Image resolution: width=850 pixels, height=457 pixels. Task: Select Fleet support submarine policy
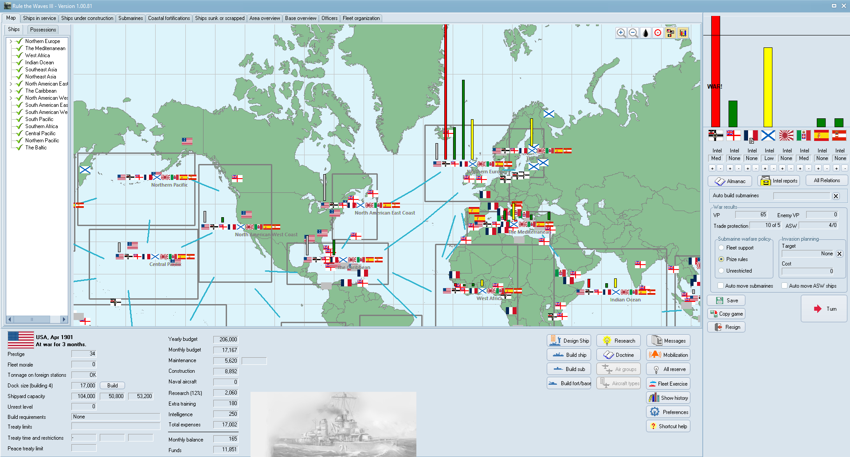click(721, 248)
